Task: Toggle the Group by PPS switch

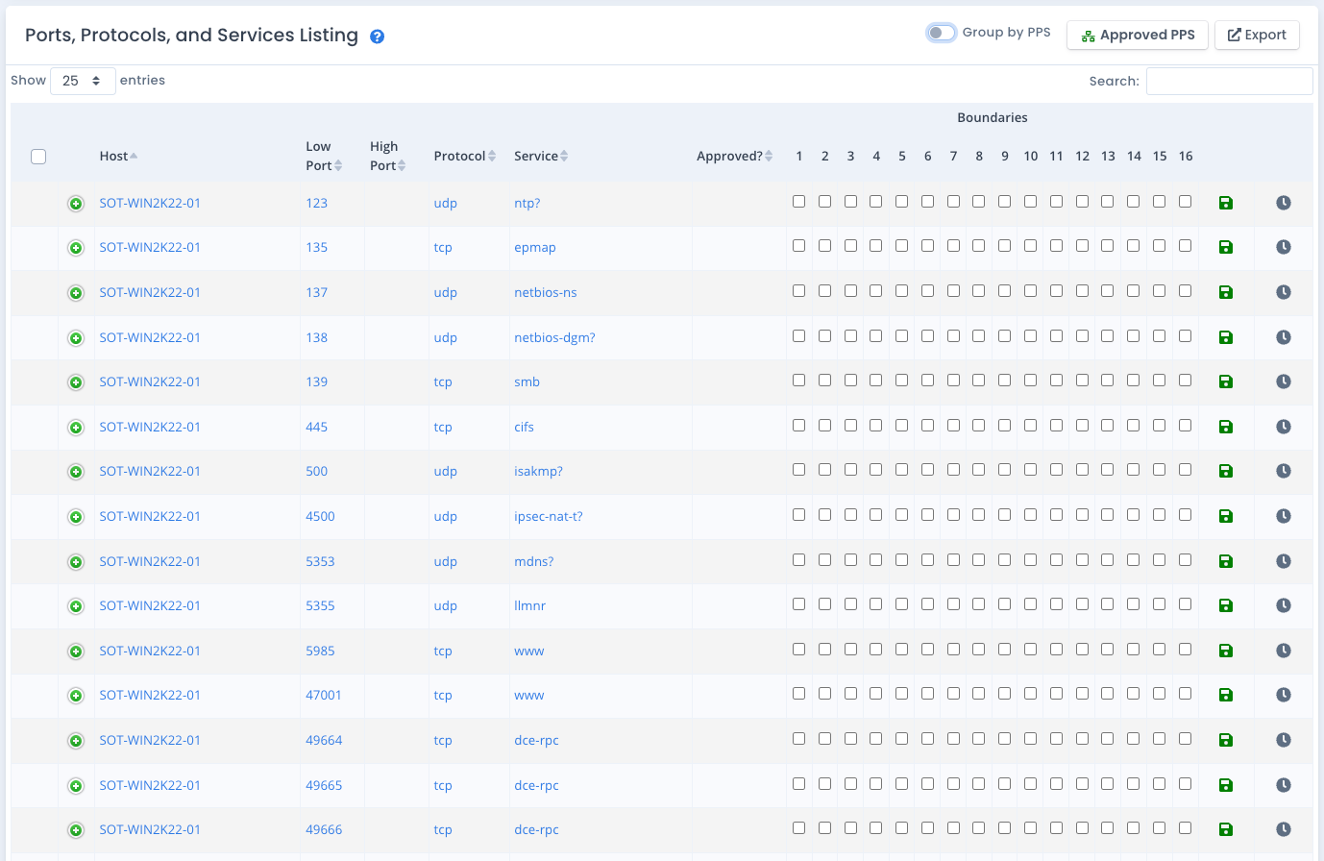Action: tap(942, 33)
